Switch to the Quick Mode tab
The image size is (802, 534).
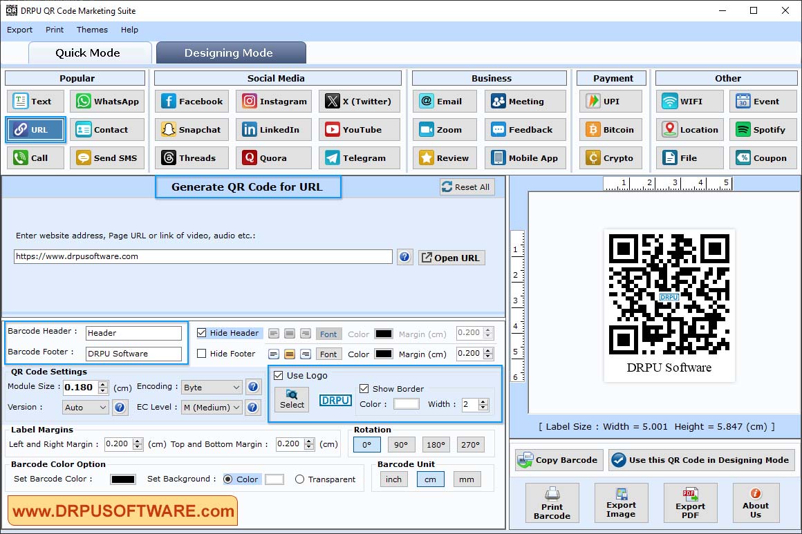pyautogui.click(x=90, y=53)
